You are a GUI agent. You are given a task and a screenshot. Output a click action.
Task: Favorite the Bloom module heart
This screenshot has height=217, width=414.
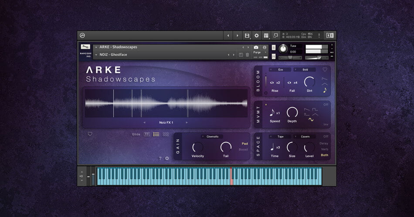pos(325,70)
